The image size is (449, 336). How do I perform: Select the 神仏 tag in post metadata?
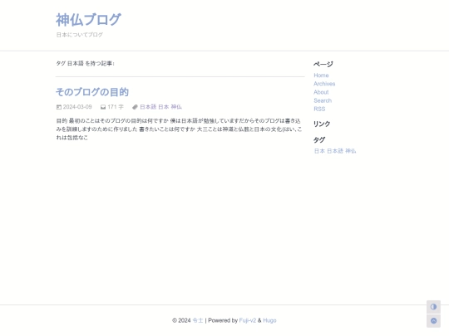coord(176,107)
